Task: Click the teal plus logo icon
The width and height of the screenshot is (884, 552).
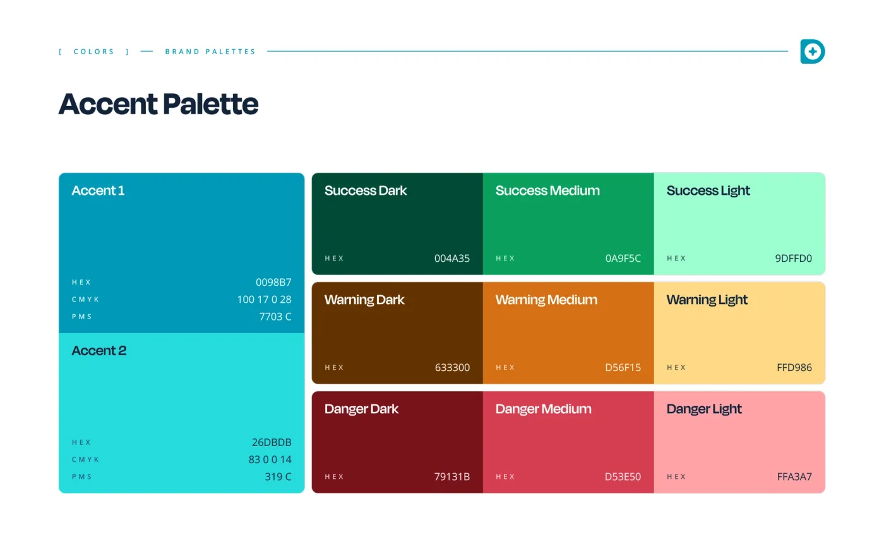Action: [813, 52]
